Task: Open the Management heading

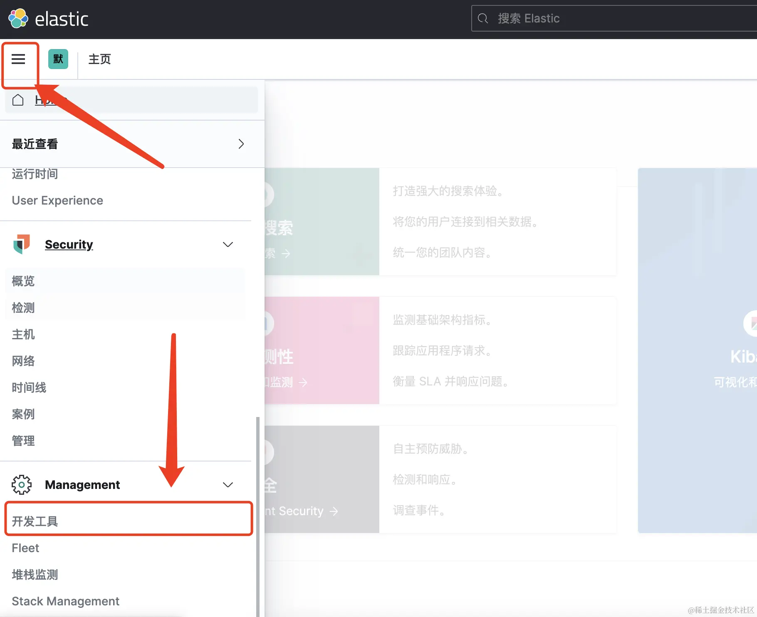Action: pos(82,485)
